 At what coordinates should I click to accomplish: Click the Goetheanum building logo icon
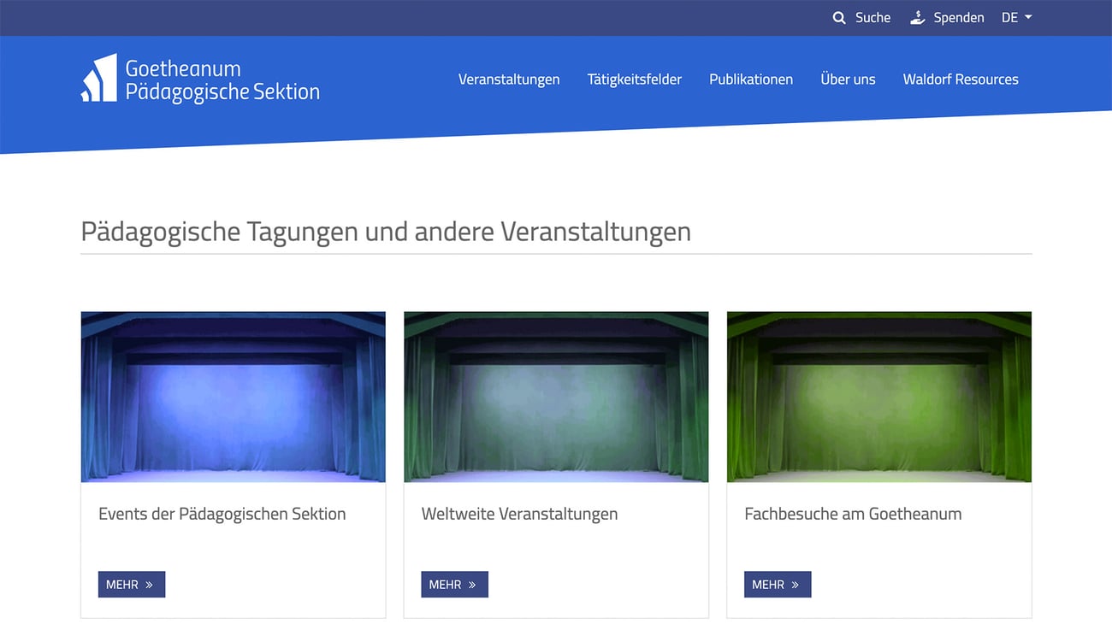(99, 78)
